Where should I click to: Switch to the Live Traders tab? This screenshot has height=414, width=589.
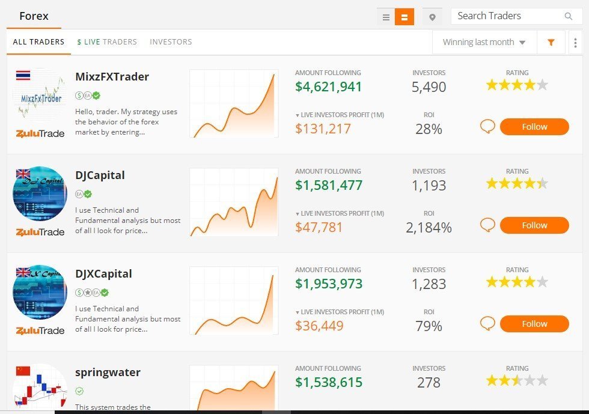pyautogui.click(x=107, y=42)
